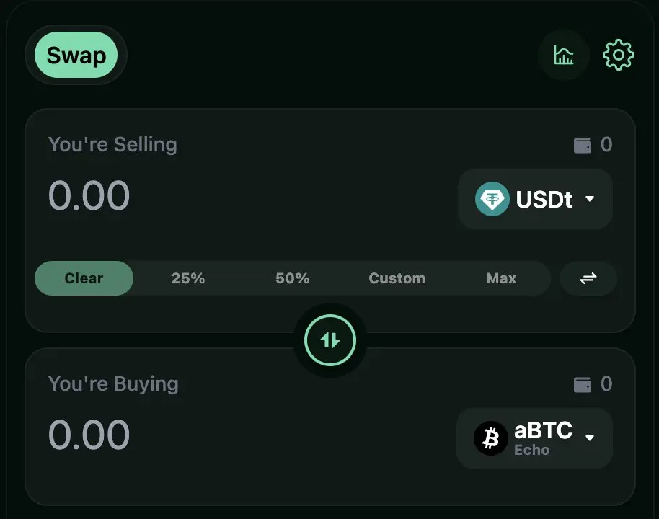Select the Swap tab
This screenshot has height=519, width=659.
76,55
